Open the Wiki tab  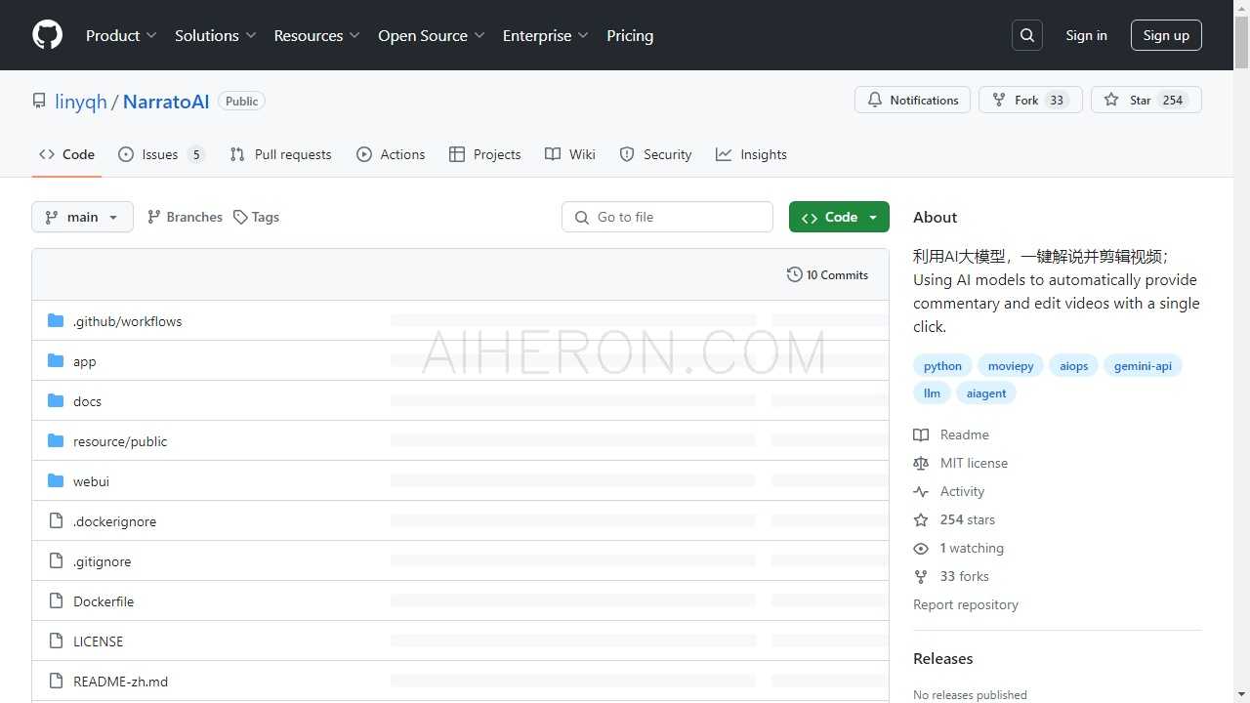tap(570, 154)
